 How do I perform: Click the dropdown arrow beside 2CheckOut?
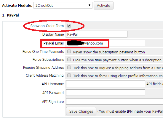90,5
